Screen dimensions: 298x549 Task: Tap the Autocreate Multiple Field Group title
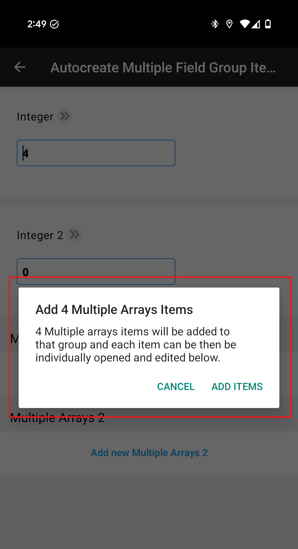click(163, 67)
